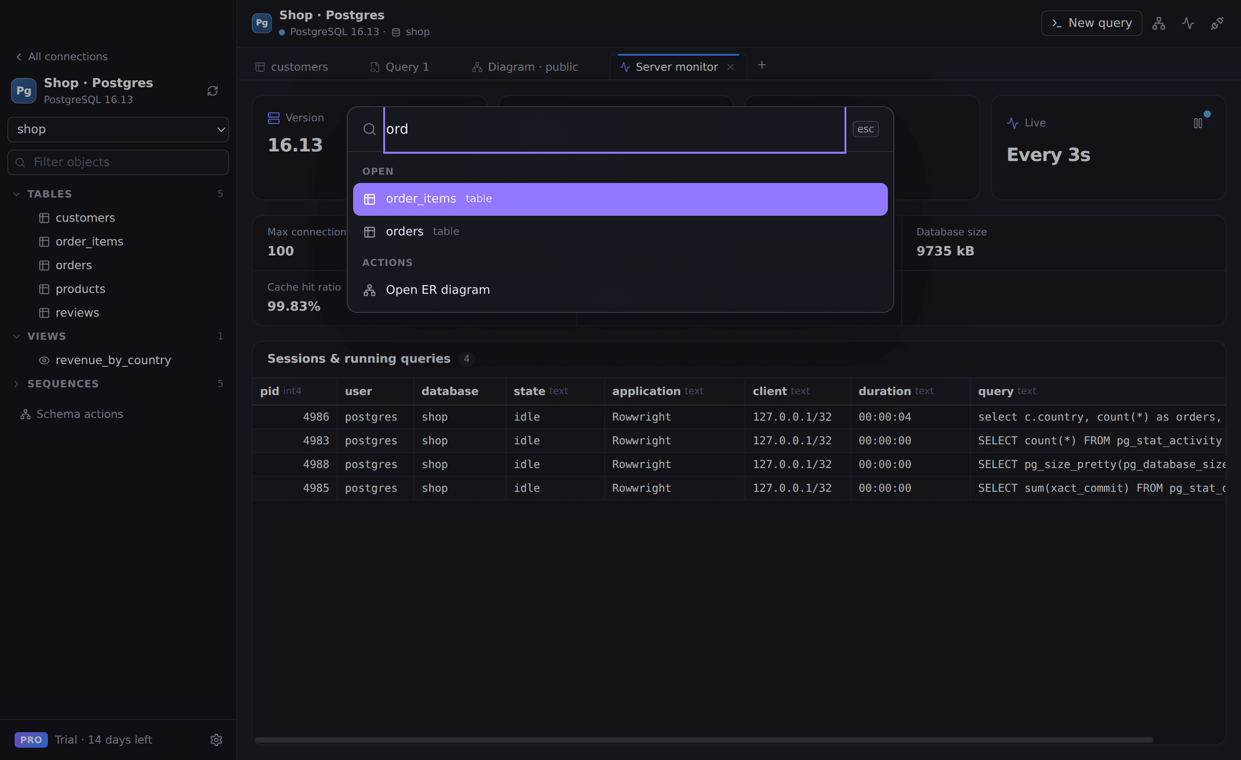Click the New query button
The image size is (1241, 760).
tap(1091, 23)
